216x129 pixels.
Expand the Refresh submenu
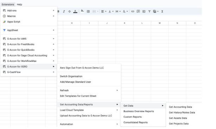(x=89, y=90)
